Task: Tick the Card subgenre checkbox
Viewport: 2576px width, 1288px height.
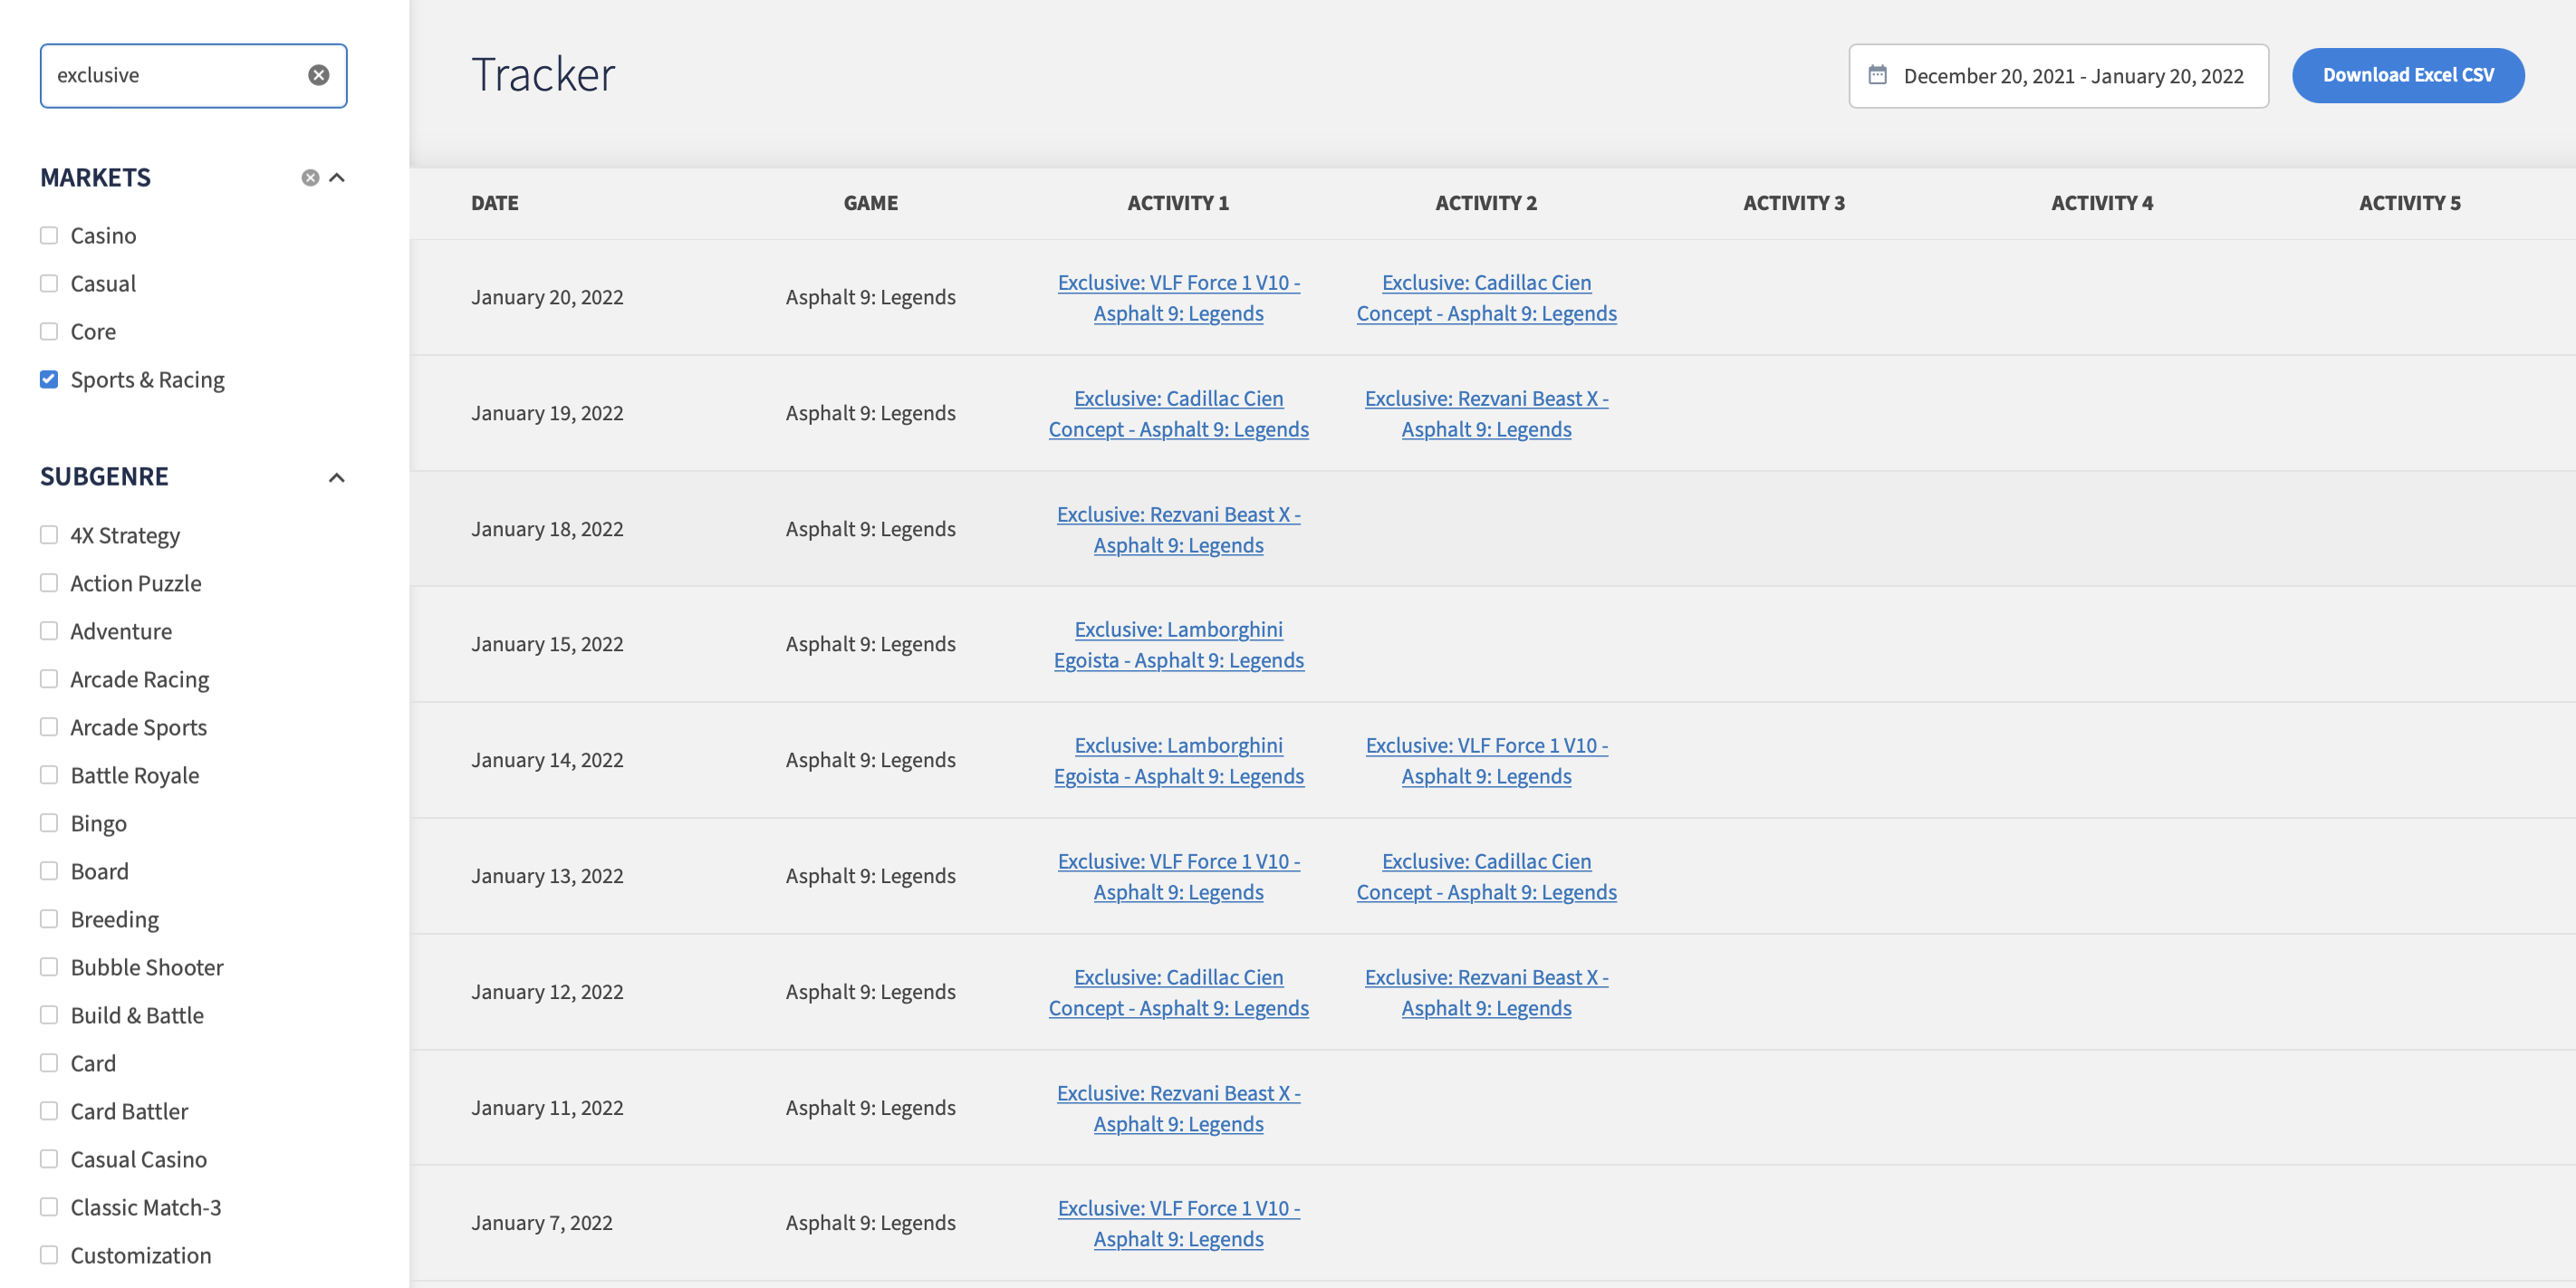Action: coord(49,1063)
